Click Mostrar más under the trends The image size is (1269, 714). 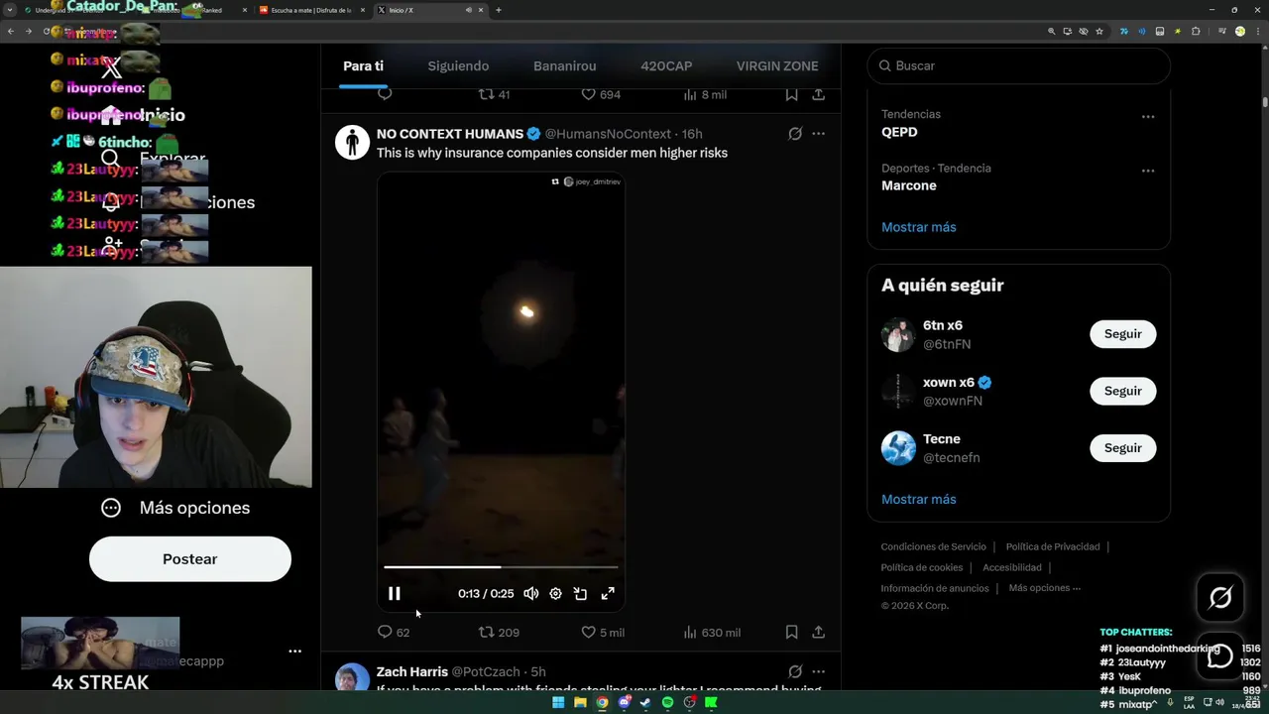tap(919, 227)
